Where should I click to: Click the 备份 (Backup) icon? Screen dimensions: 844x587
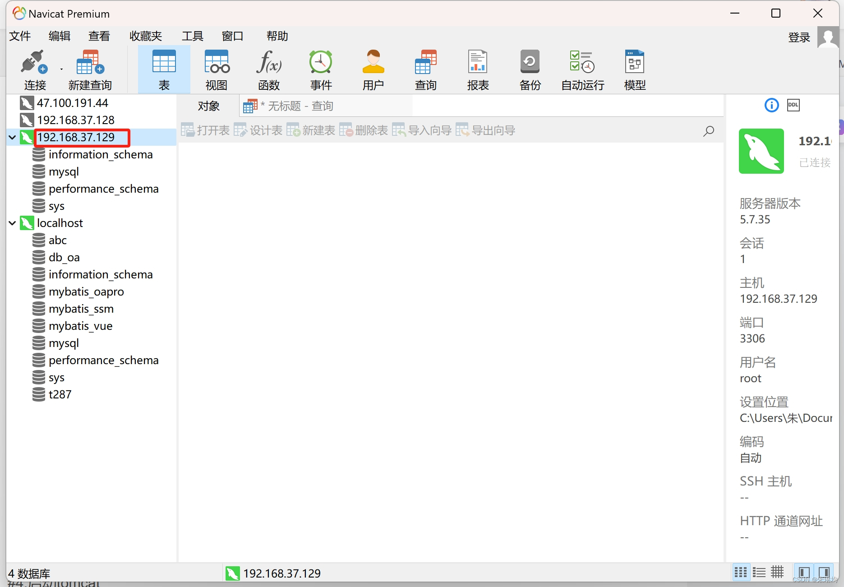coord(530,68)
